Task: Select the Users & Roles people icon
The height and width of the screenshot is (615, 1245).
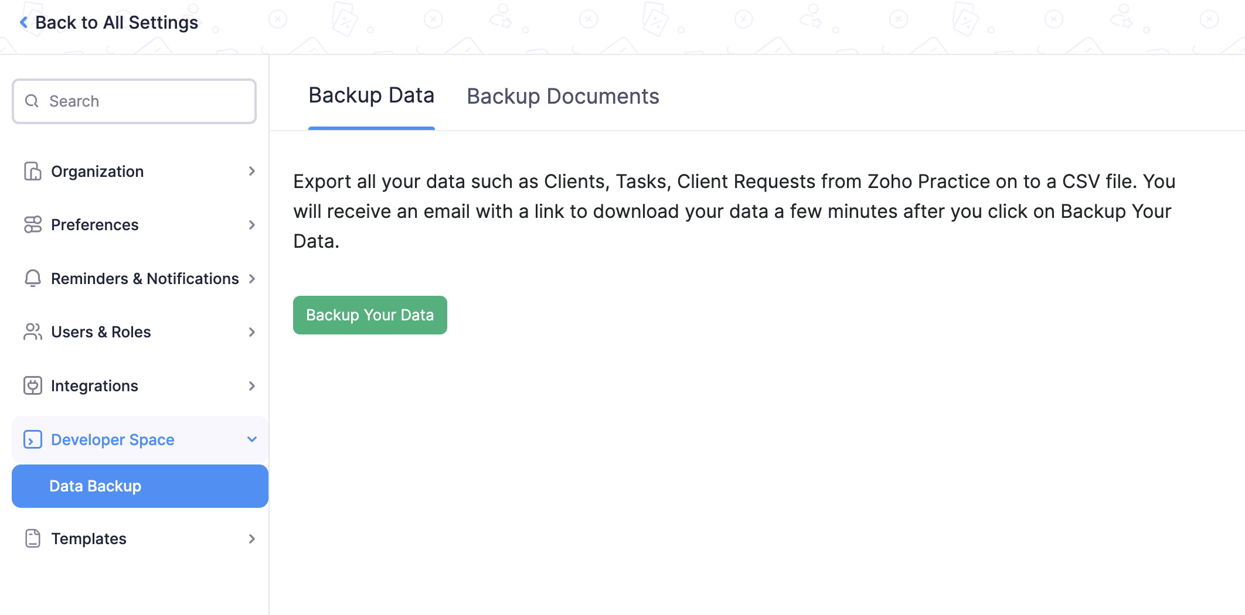Action: coord(32,332)
